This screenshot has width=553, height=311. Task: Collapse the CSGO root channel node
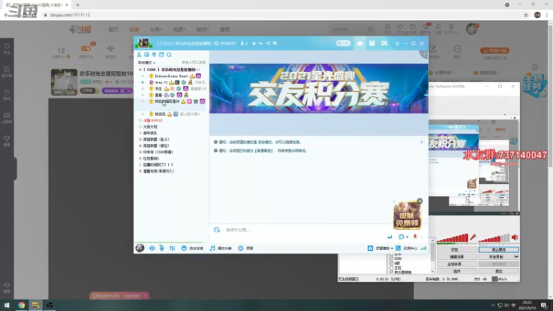pos(140,70)
